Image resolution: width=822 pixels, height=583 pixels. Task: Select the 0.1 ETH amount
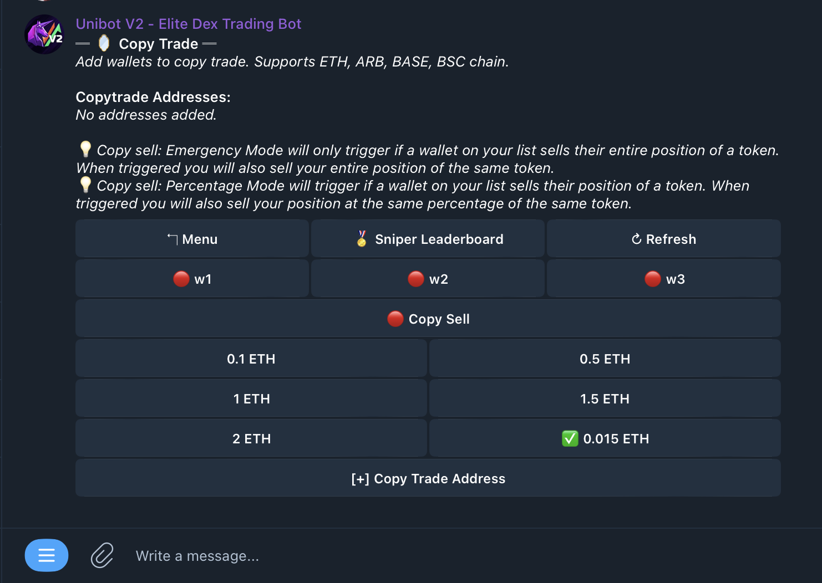251,359
